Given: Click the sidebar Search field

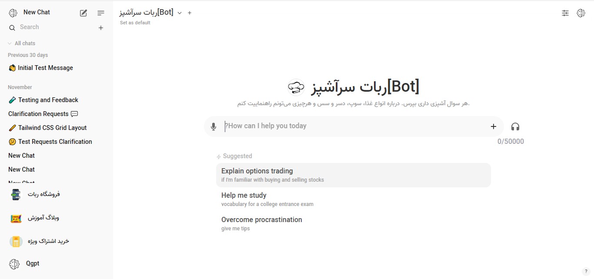Looking at the screenshot, I should (x=52, y=27).
